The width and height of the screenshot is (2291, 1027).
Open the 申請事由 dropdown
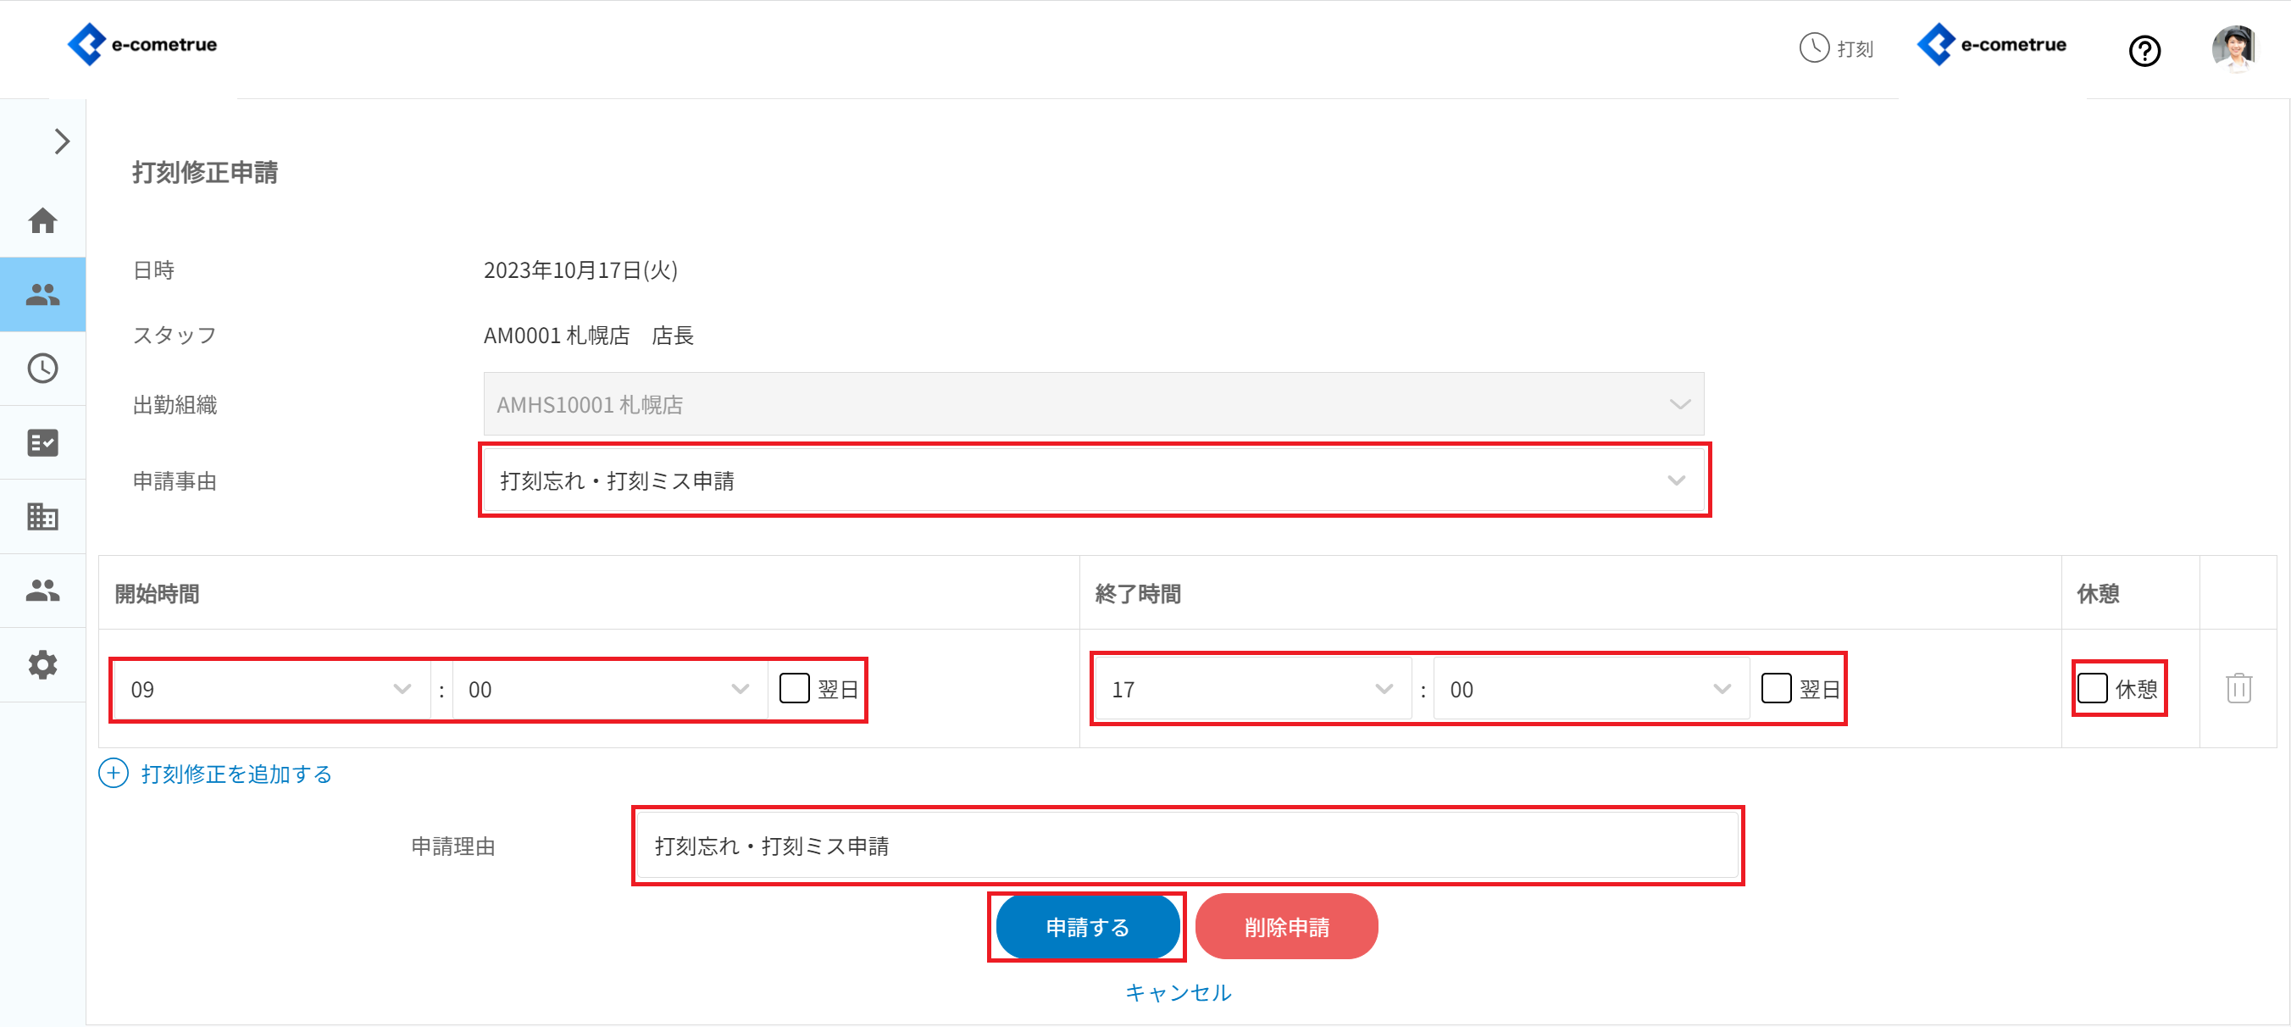click(1093, 481)
